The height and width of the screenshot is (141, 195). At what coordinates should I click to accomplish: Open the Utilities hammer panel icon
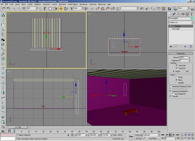click(x=192, y=14)
